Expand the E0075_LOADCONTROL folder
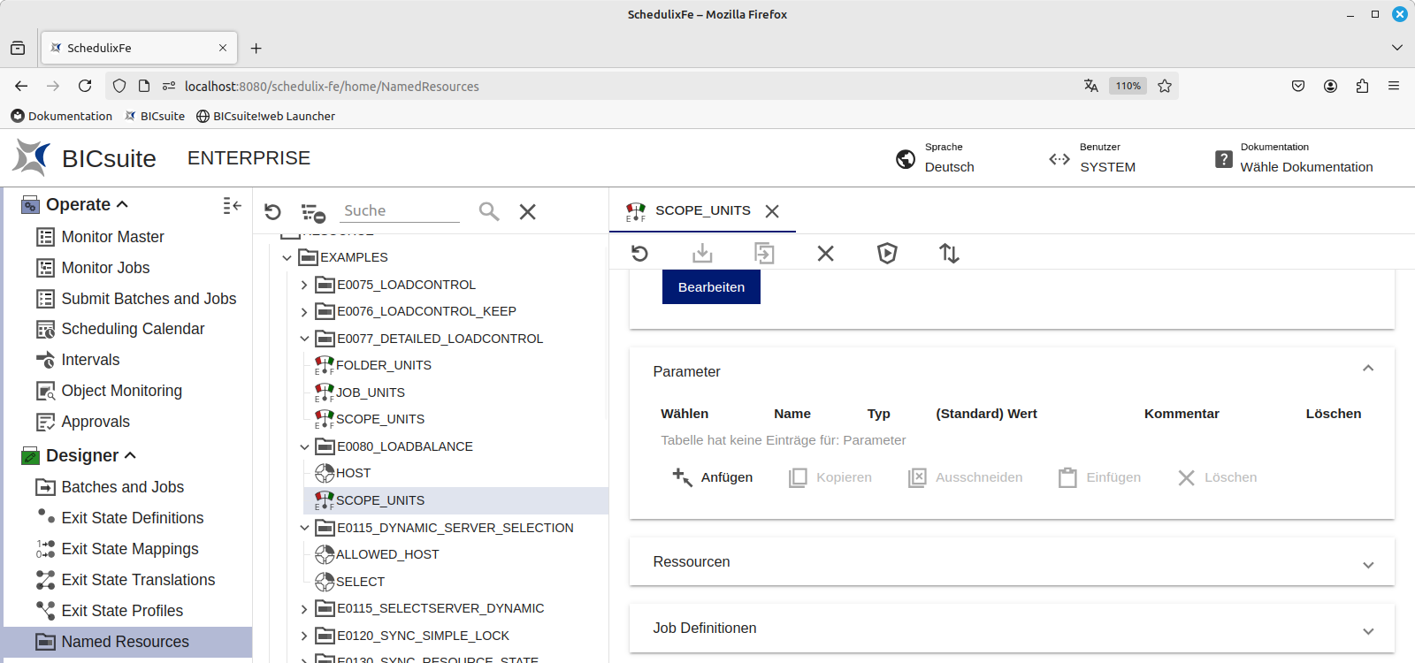 point(303,285)
